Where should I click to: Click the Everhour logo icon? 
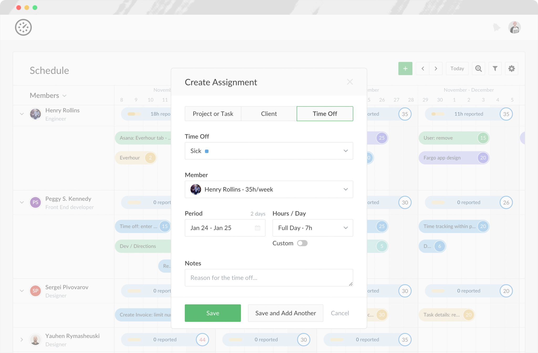point(23,27)
